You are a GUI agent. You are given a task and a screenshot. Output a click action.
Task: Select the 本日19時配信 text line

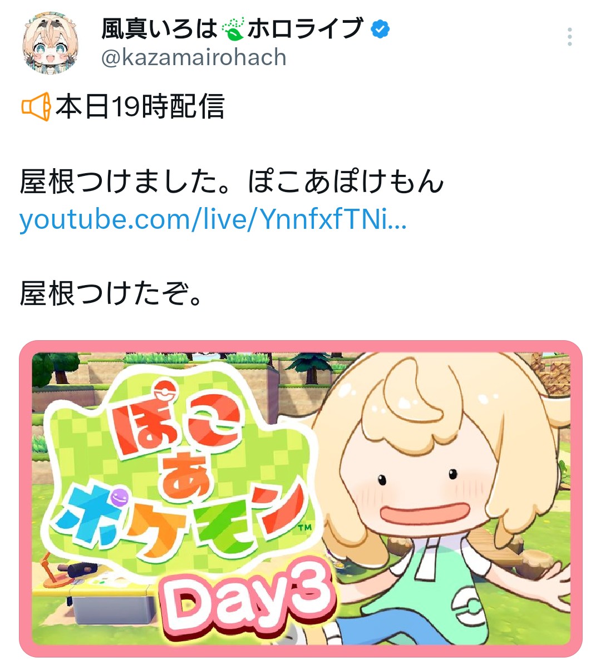139,106
